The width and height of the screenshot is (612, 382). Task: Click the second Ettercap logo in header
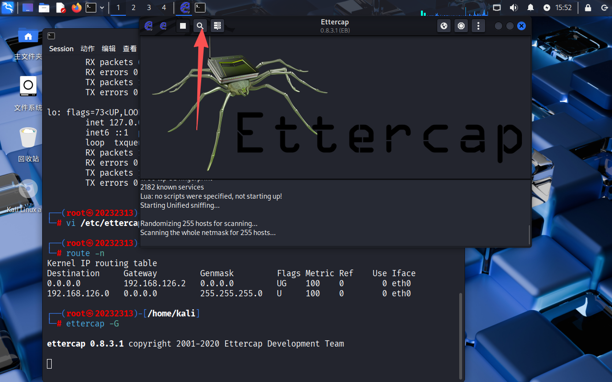[163, 26]
